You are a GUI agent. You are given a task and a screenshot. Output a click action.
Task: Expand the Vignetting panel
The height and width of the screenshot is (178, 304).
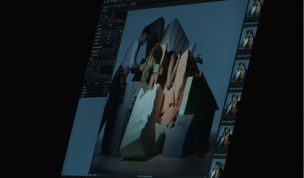tap(81, 93)
